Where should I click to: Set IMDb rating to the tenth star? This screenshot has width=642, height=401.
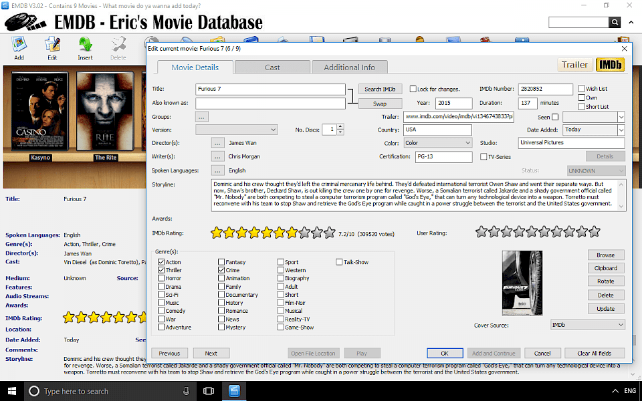click(330, 233)
